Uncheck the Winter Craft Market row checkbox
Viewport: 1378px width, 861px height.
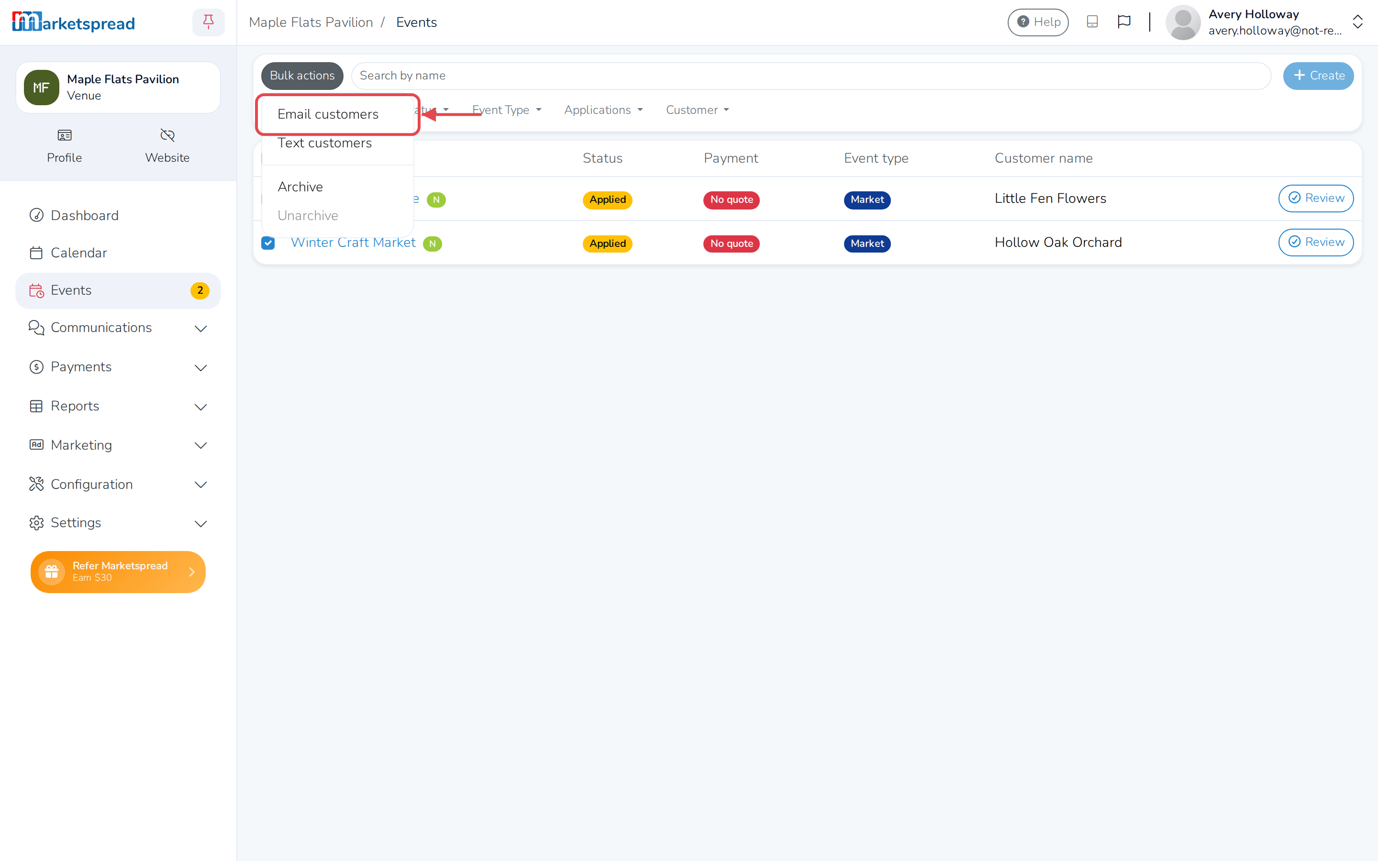click(x=267, y=243)
